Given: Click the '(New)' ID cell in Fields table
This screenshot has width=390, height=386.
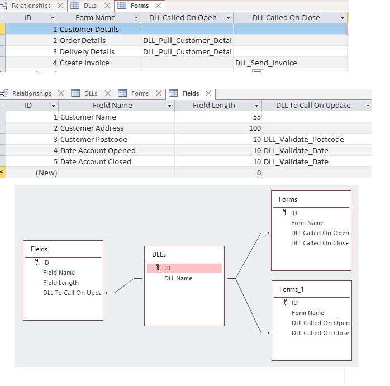Looking at the screenshot, I should click(32, 173).
